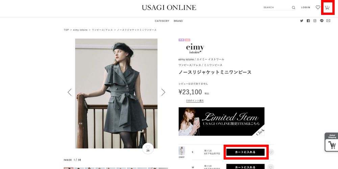Screen dimensions: 338x169
Task: Open the Limited Item banner
Action: (x=221, y=122)
